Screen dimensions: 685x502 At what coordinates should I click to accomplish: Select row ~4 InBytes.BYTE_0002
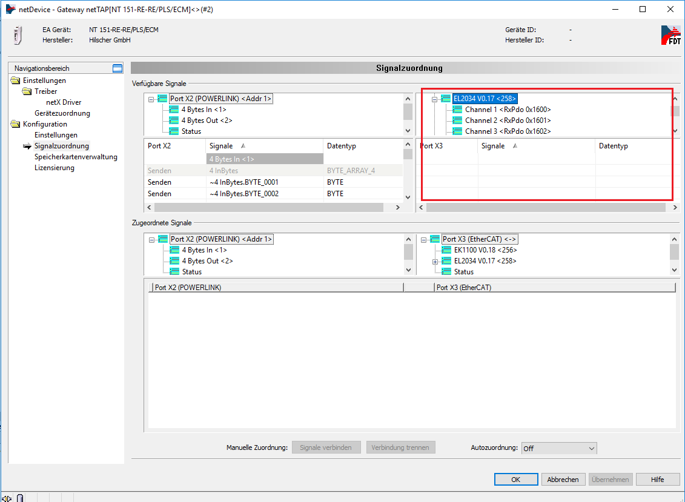pos(274,194)
